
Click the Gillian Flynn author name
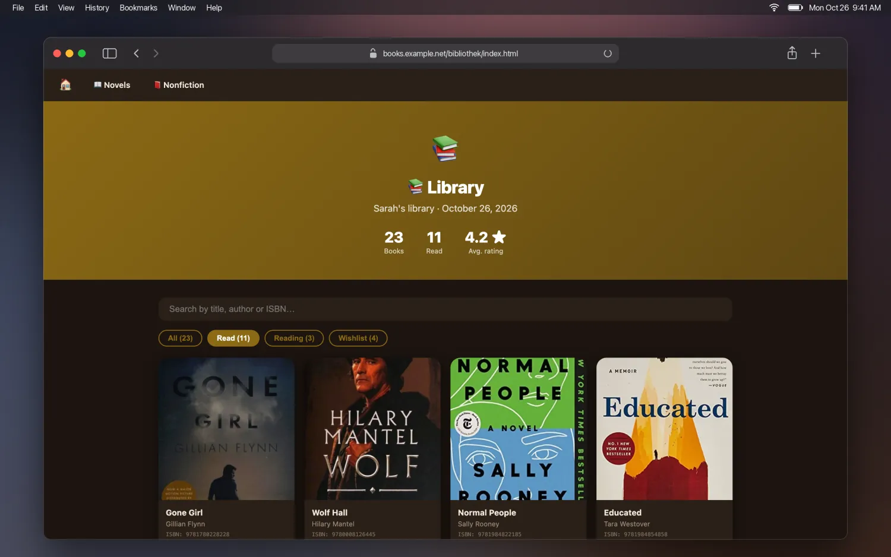[185, 524]
